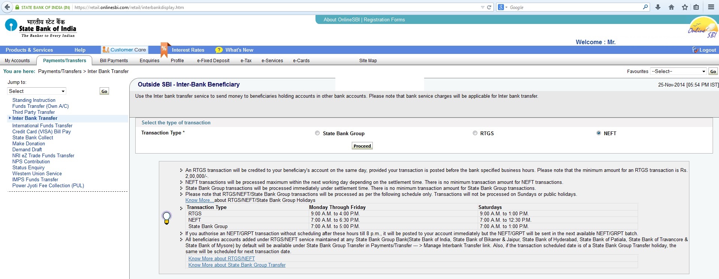Switch to My Accounts tab
This screenshot has width=719, height=279.
[17, 61]
